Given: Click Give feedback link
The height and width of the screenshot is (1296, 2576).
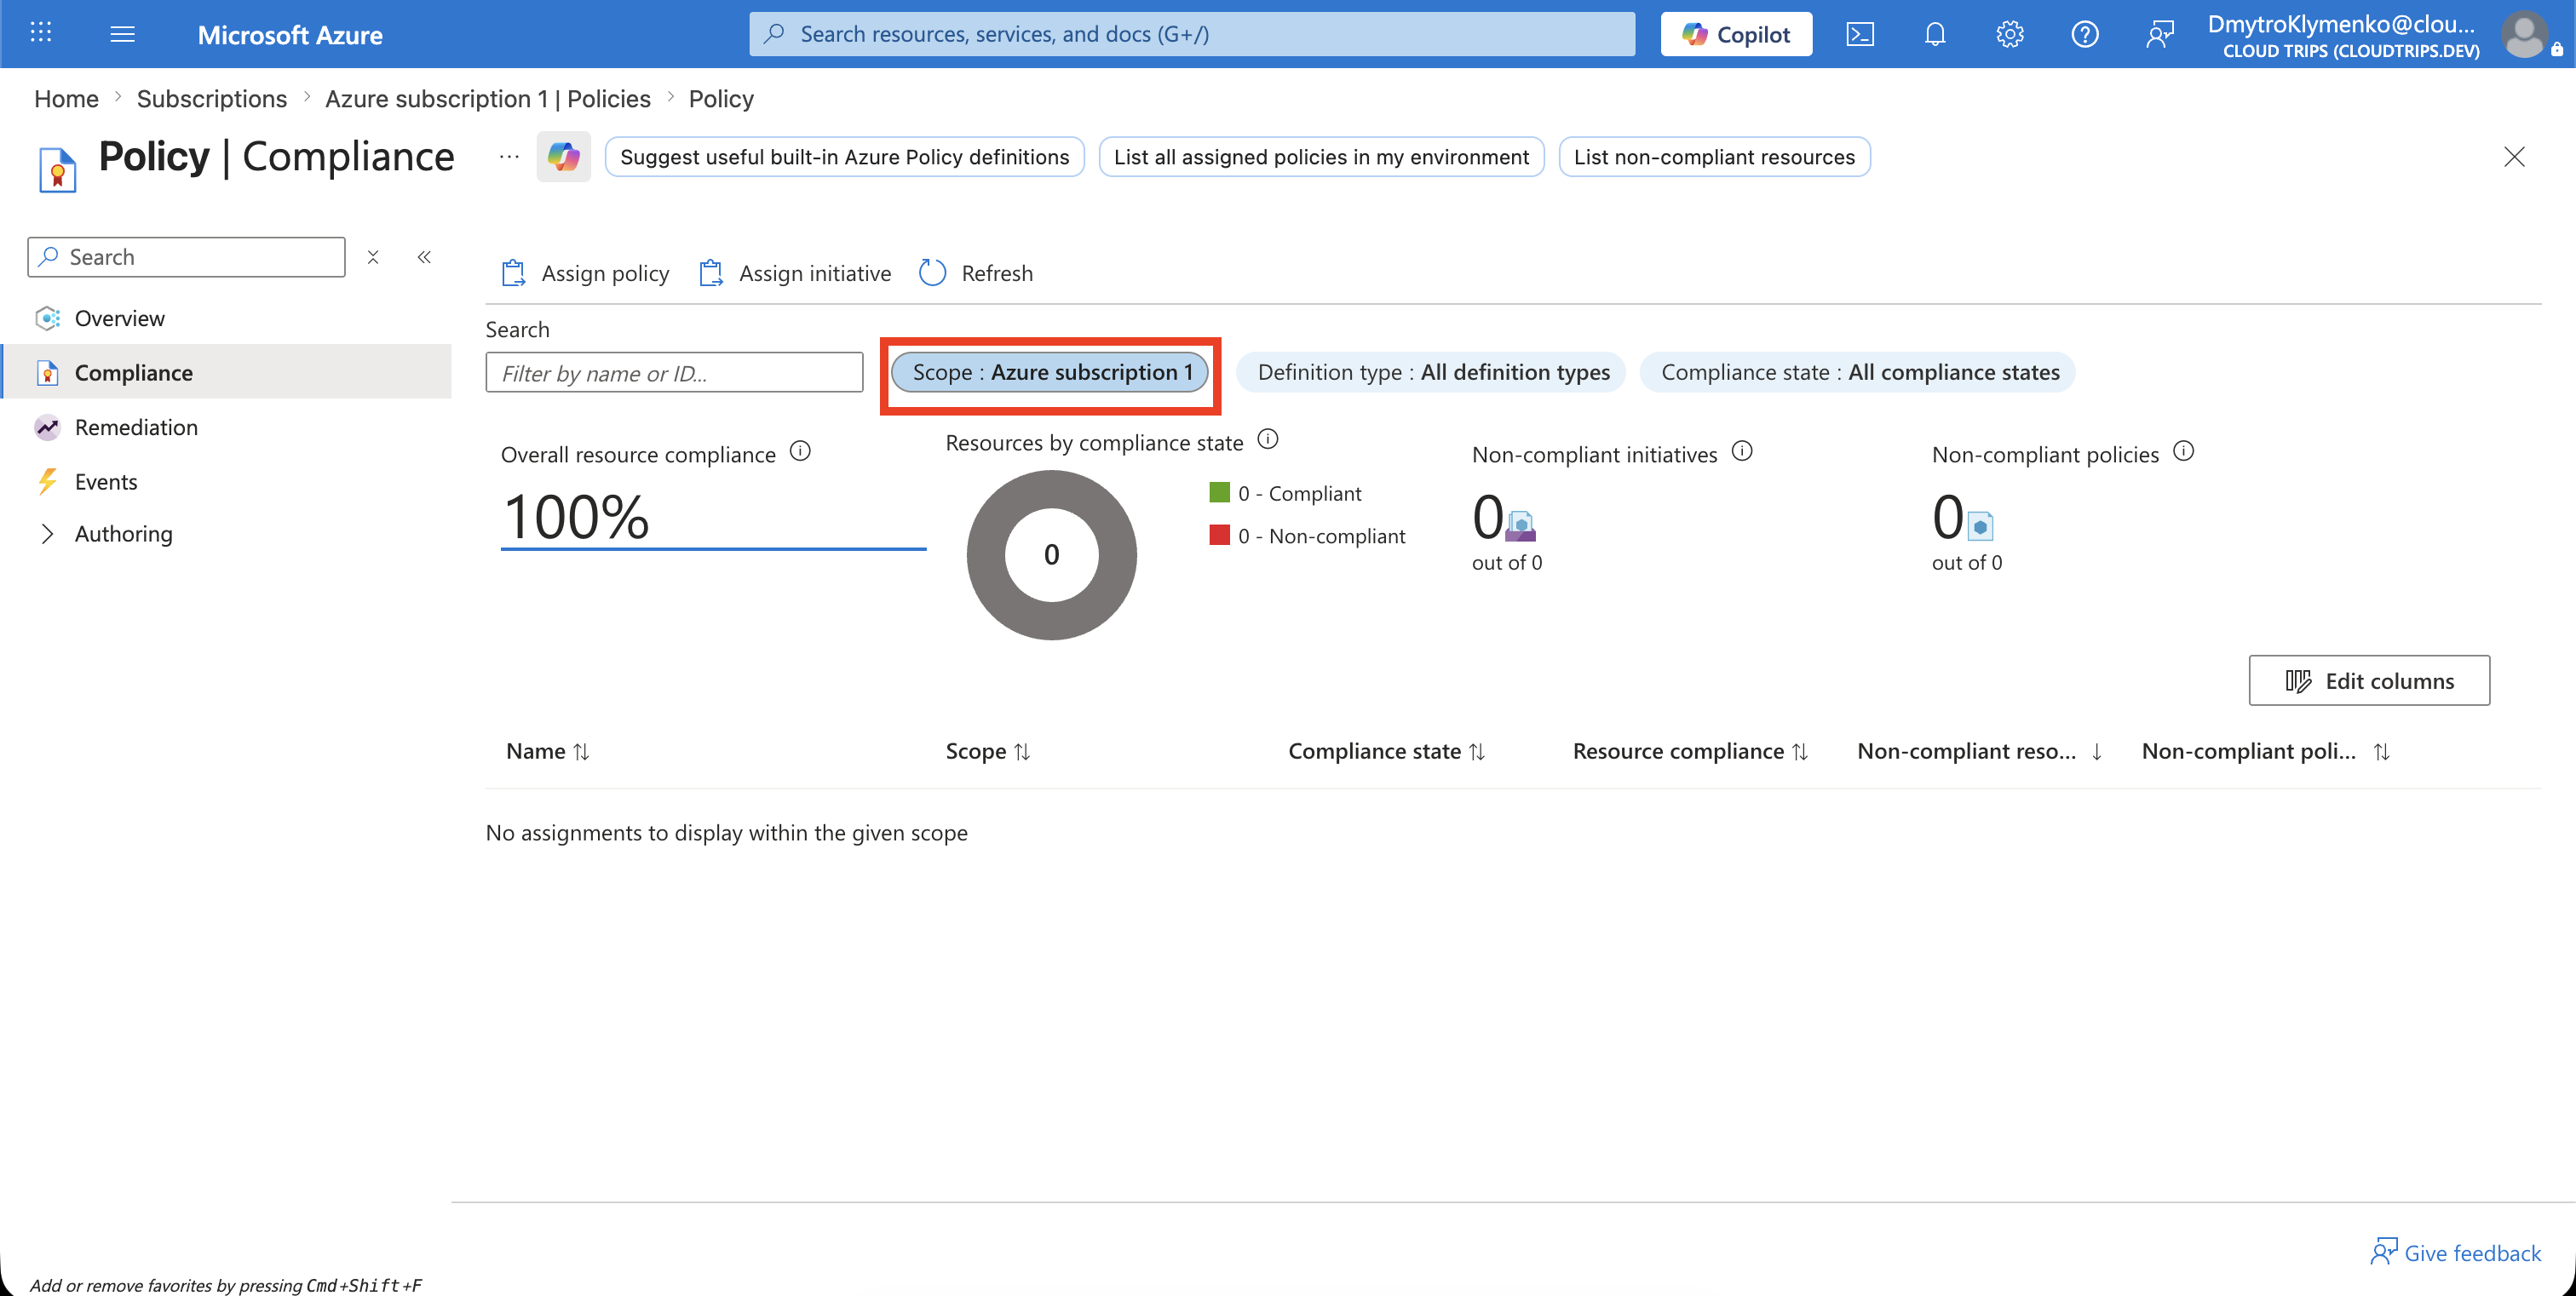Looking at the screenshot, I should 2455,1252.
